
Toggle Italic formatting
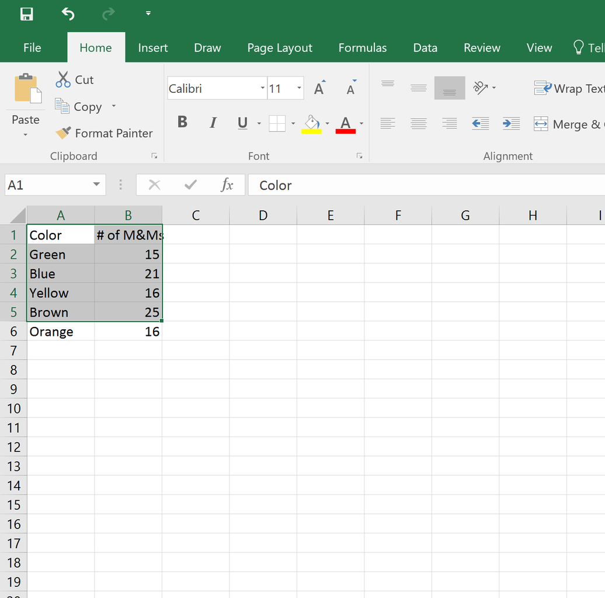pyautogui.click(x=213, y=123)
